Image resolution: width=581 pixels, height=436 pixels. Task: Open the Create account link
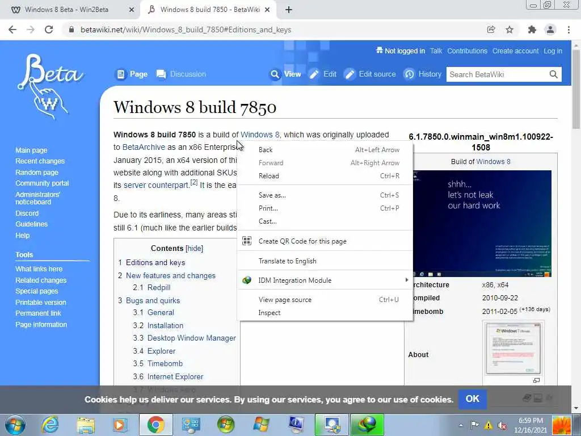pos(515,51)
